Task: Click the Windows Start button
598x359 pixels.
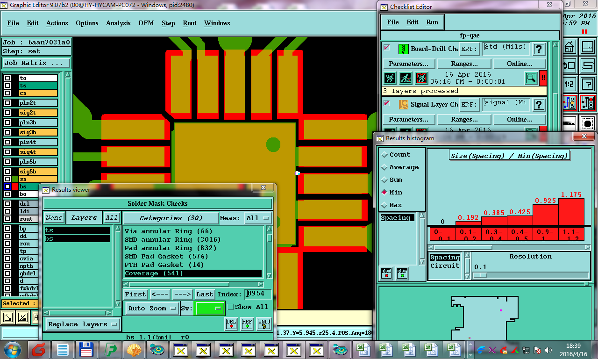Action: [12, 350]
